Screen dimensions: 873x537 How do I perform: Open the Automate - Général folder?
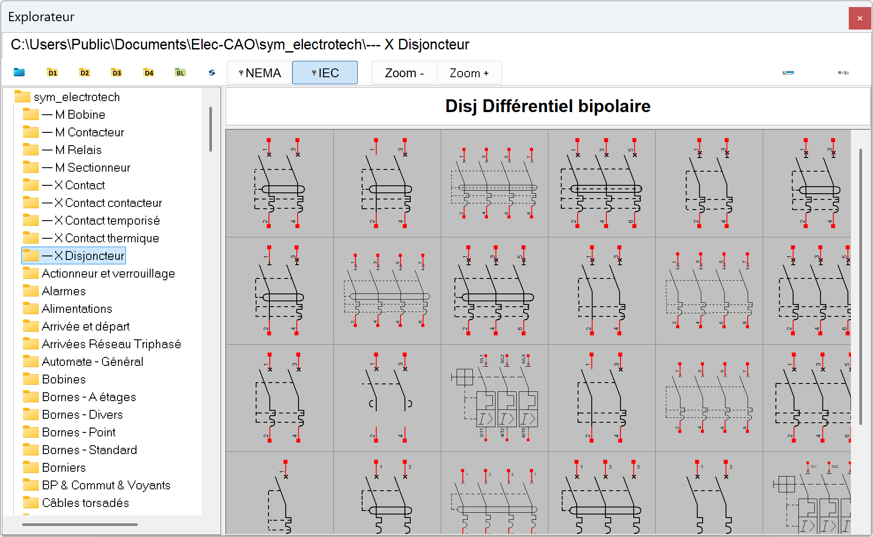point(92,362)
